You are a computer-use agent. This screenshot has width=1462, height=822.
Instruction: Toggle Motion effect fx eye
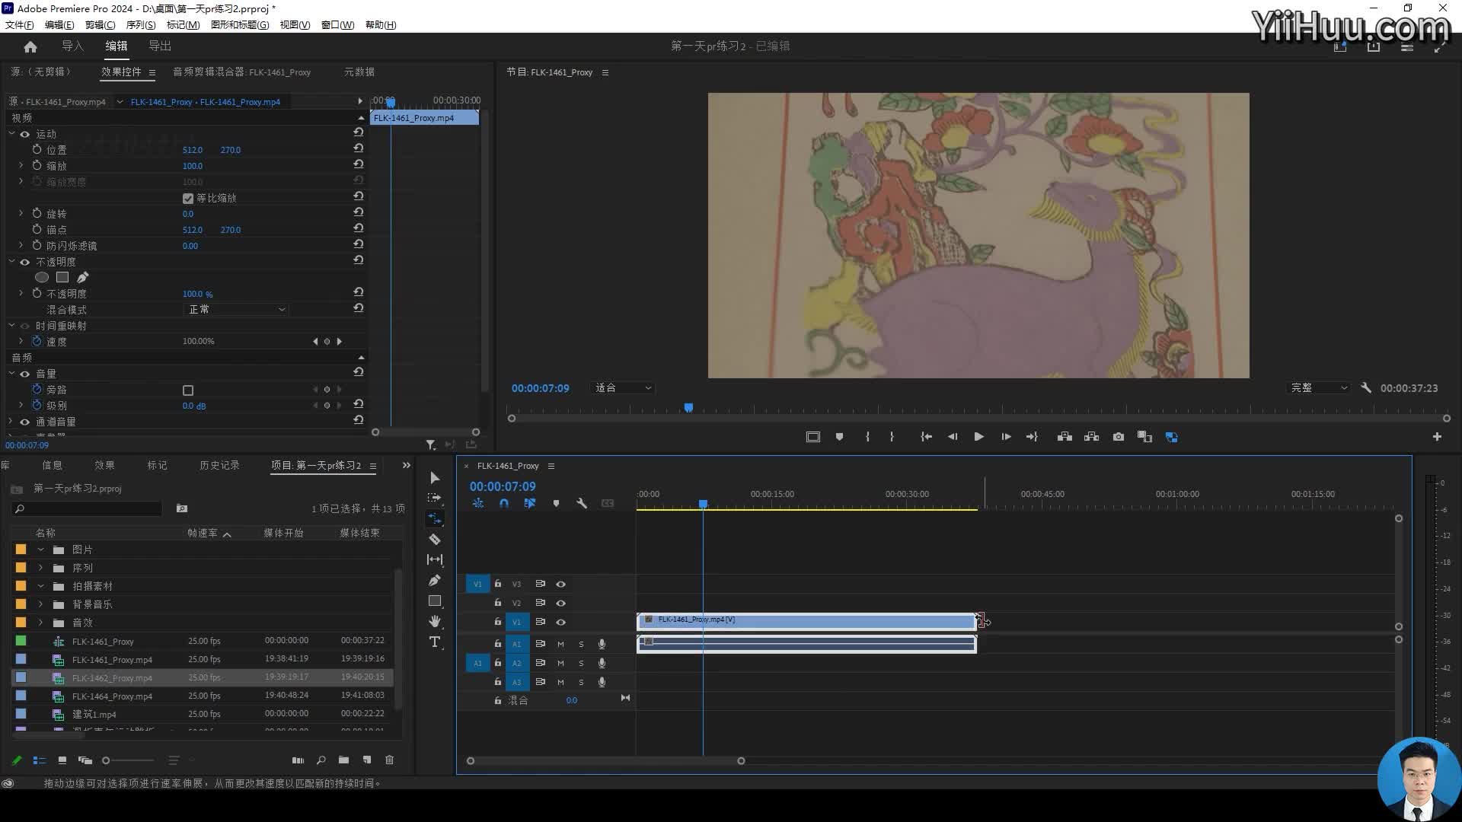coord(25,134)
